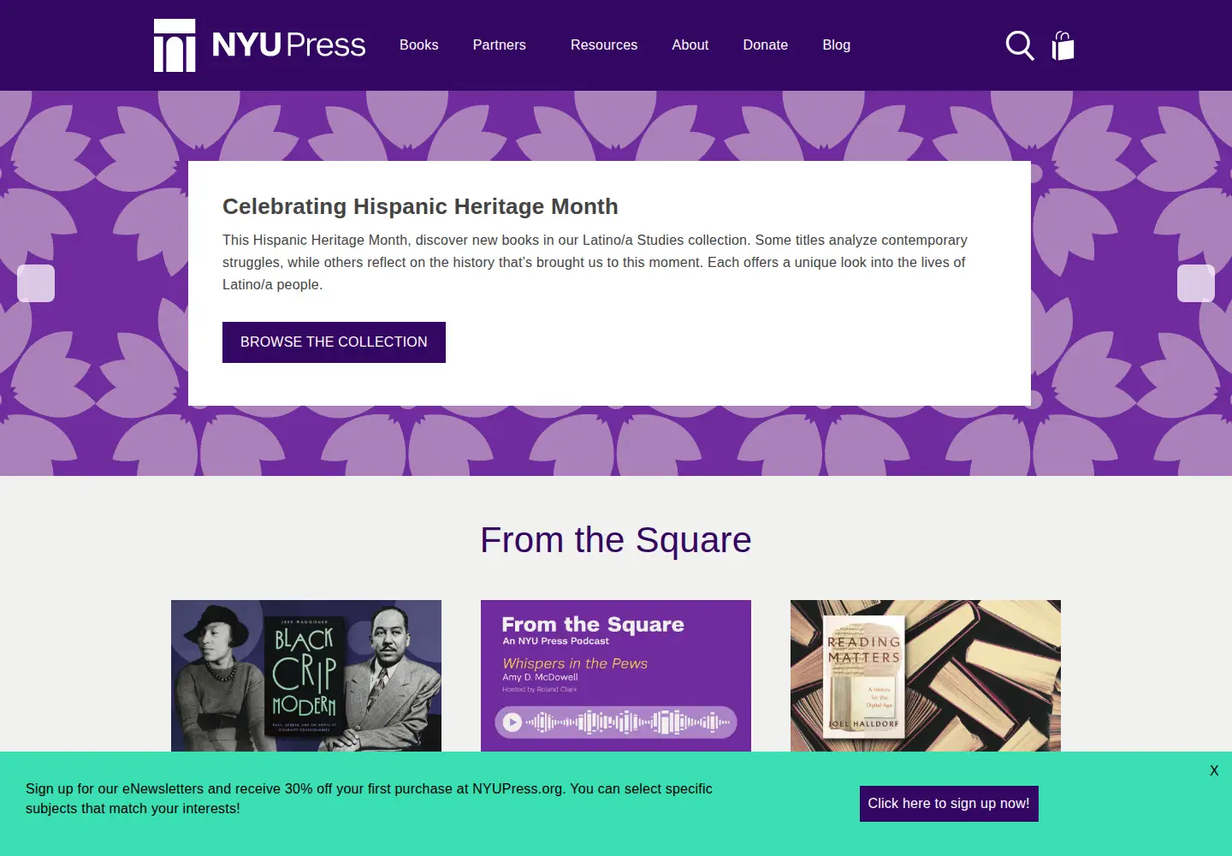Advance to next carousel slide
Screen dimensions: 1232x856
[x=1196, y=283]
